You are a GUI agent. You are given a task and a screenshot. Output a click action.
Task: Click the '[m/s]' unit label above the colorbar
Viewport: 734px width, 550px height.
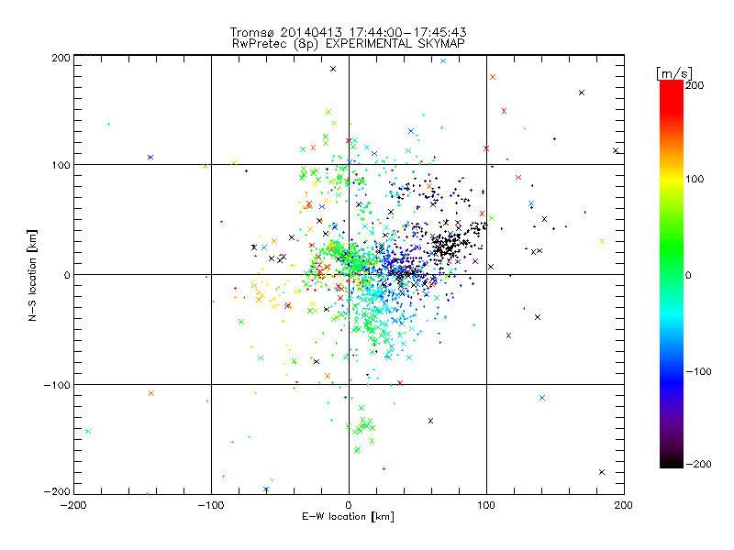673,73
